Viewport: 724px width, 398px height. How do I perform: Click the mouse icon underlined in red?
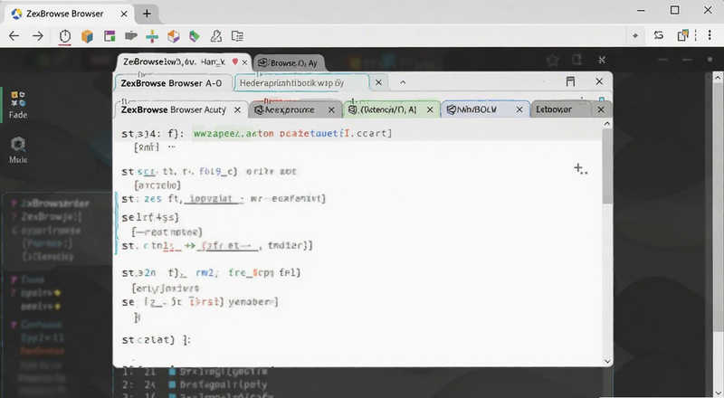[x=64, y=36]
